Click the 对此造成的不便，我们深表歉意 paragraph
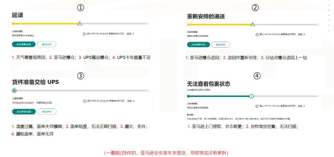The image size is (334, 157). click(239, 119)
